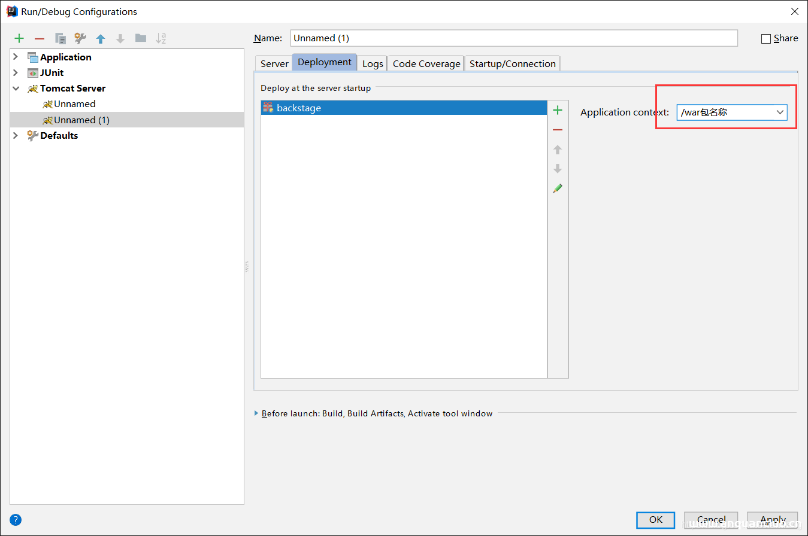808x536 pixels.
Task: Enable the Share checkbox
Action: click(x=766, y=39)
